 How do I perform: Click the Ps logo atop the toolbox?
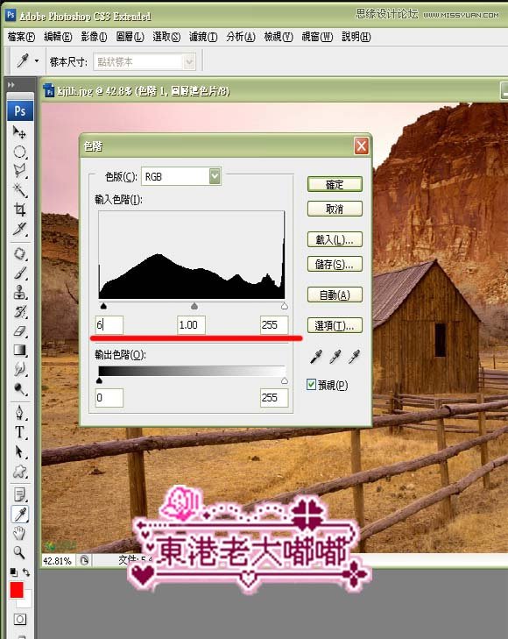pos(20,110)
